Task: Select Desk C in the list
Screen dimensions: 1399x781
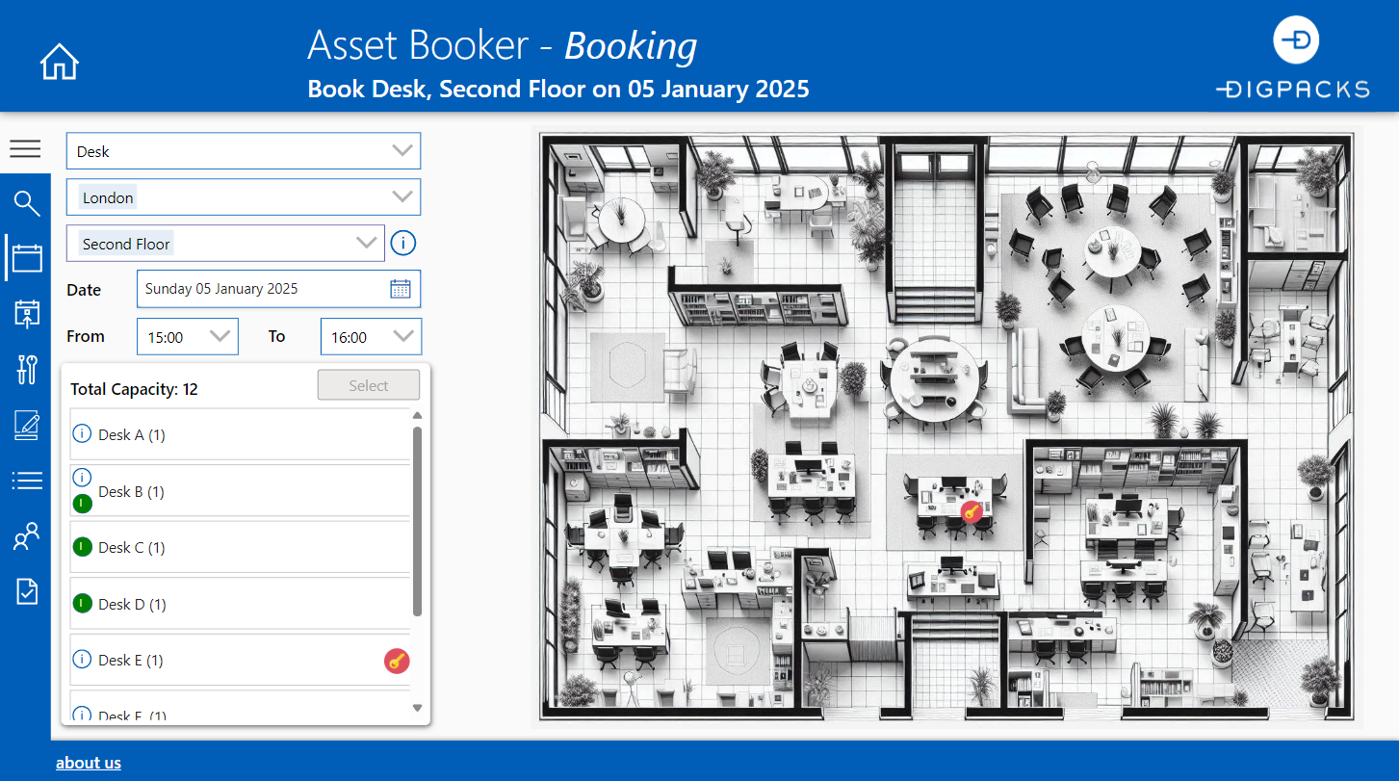Action: (132, 548)
